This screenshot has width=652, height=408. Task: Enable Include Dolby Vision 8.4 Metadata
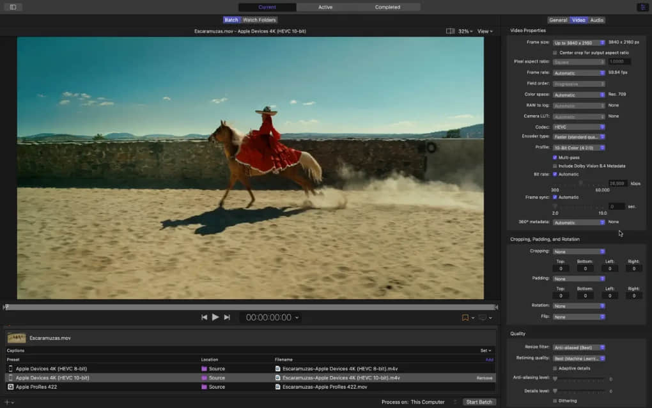click(x=555, y=166)
